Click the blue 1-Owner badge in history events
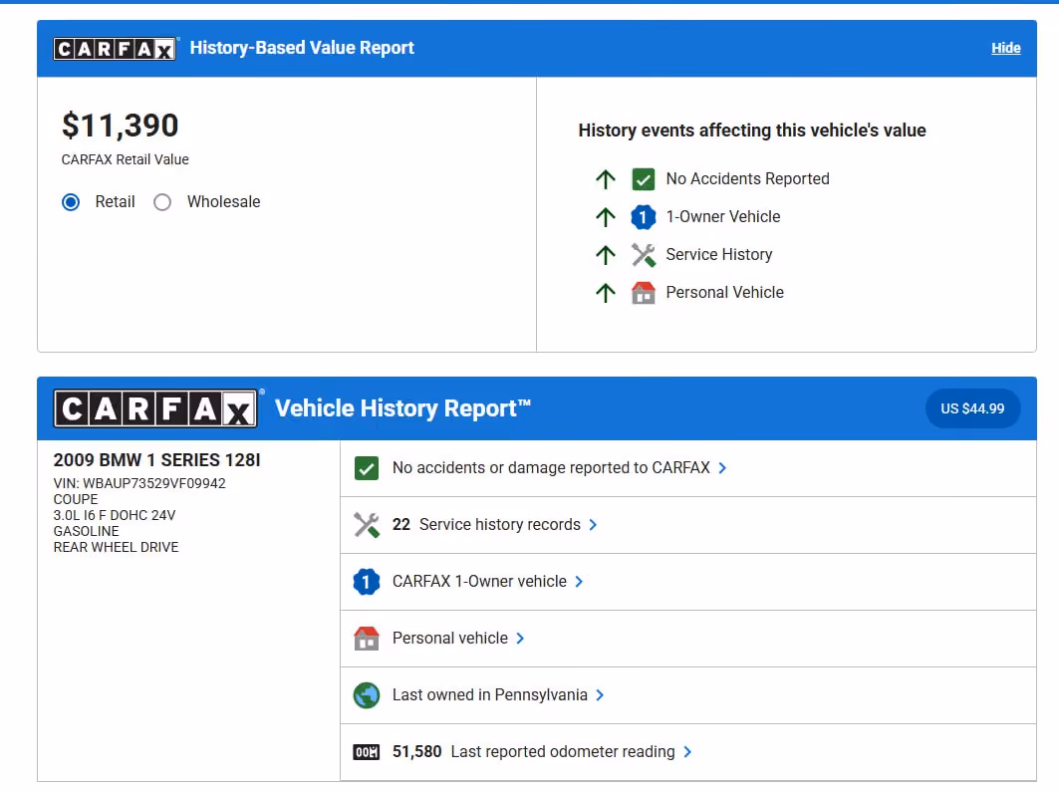This screenshot has width=1059, height=793. (643, 217)
